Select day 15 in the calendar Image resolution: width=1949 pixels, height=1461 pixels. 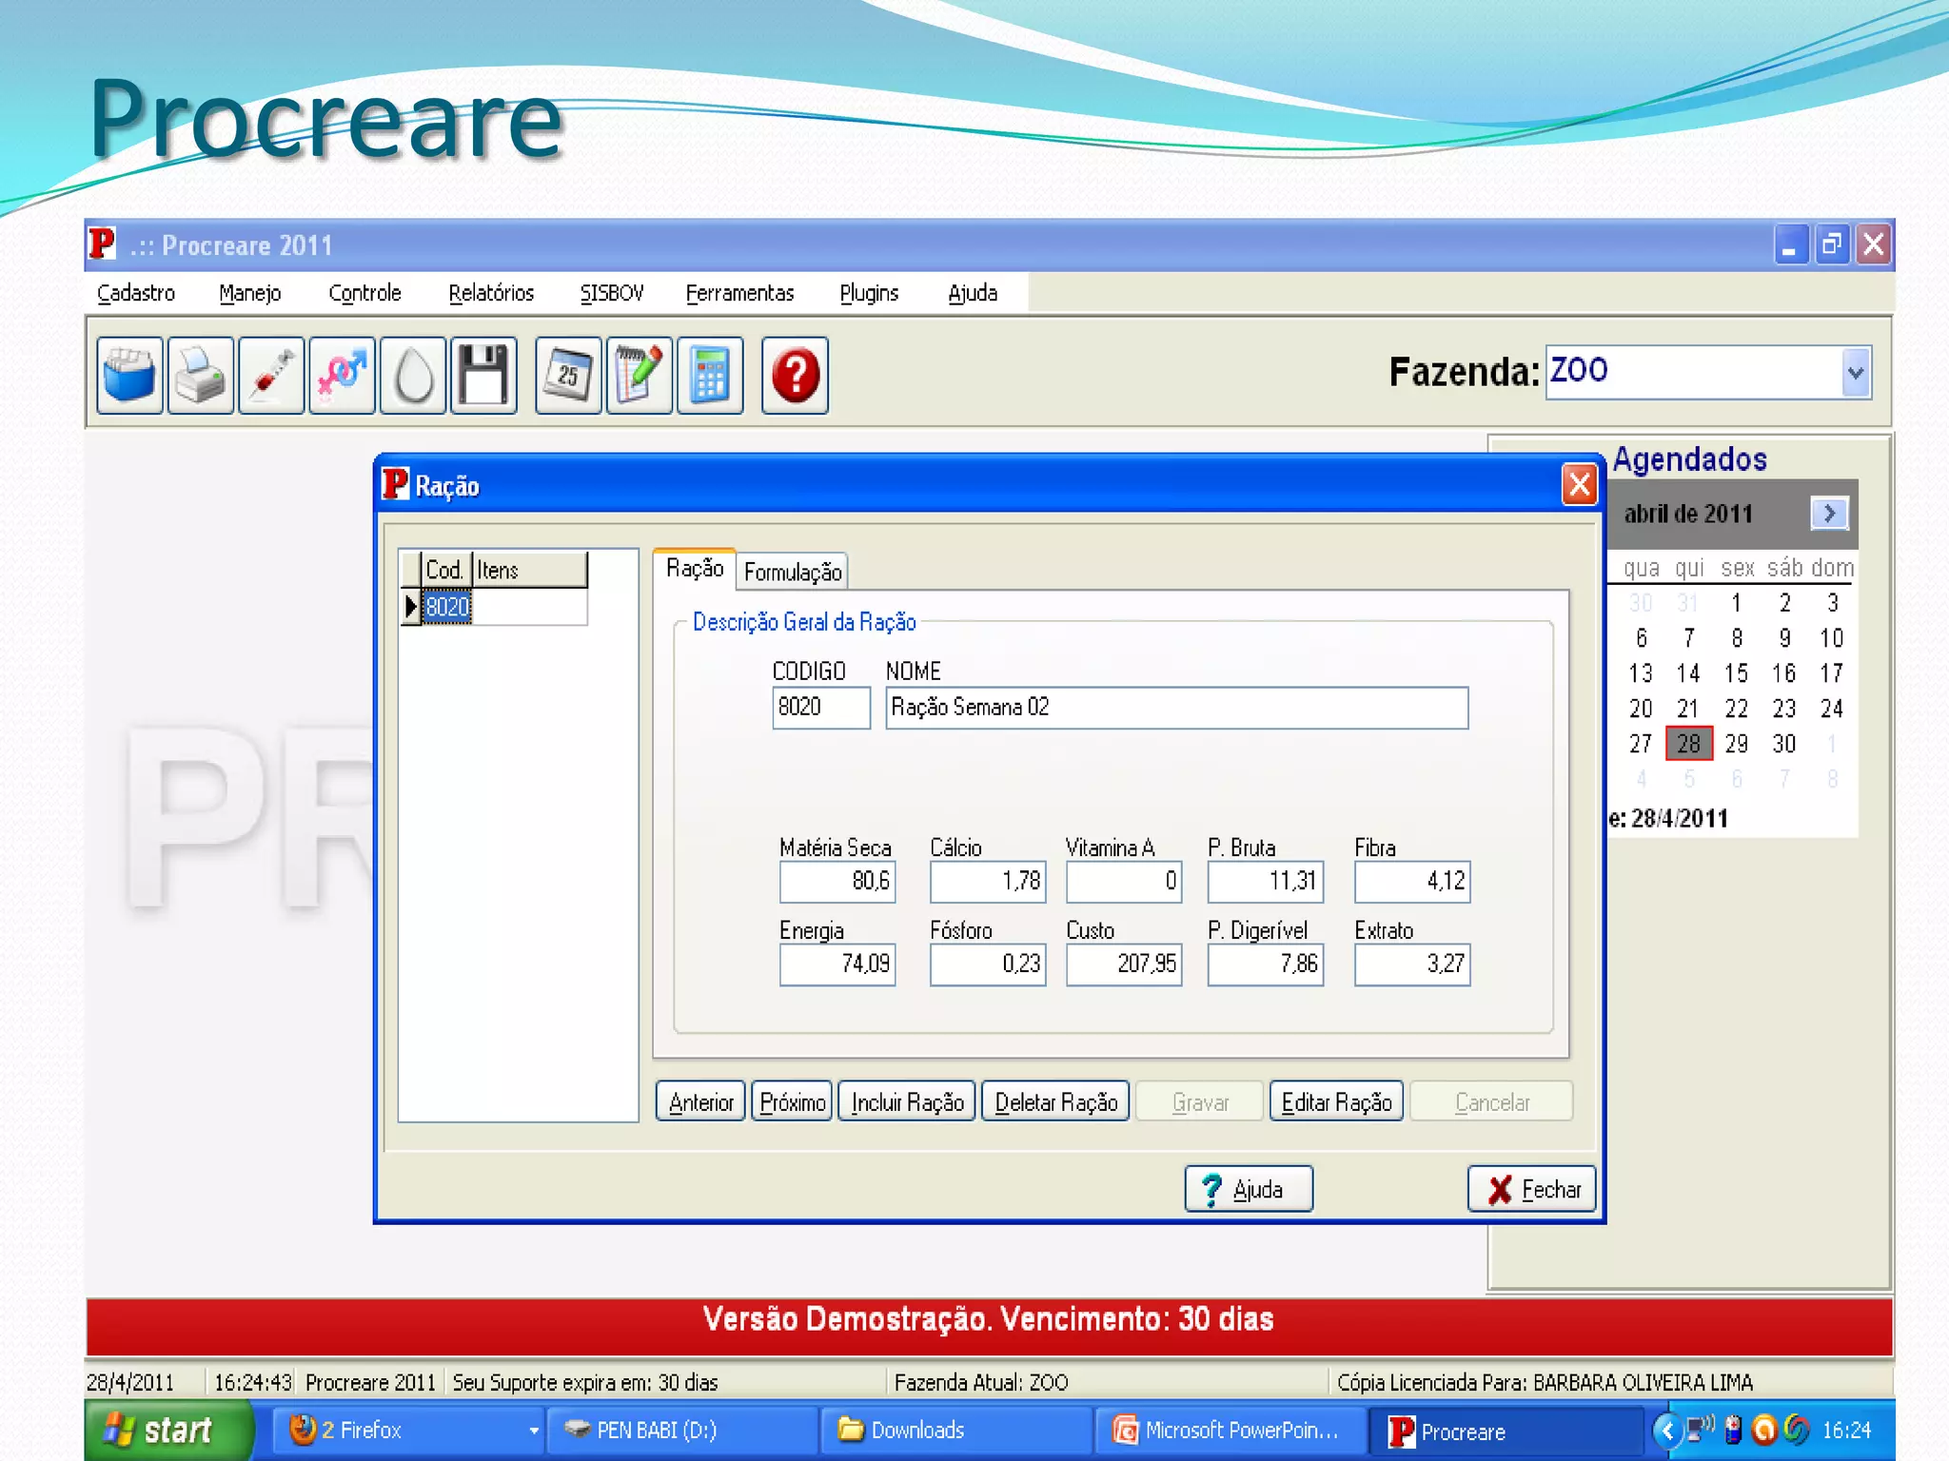[1736, 673]
